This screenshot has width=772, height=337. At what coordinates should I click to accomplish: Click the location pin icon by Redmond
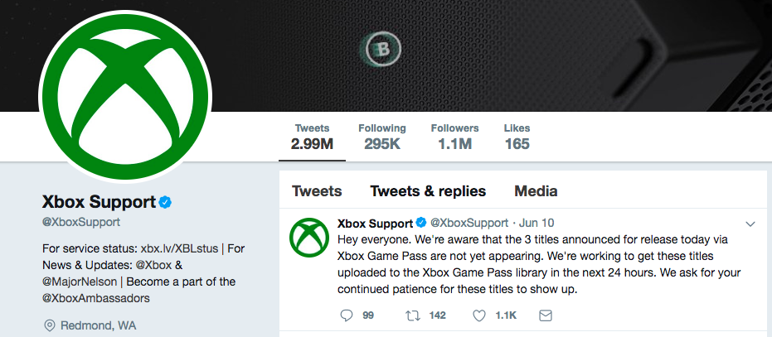[x=49, y=325]
